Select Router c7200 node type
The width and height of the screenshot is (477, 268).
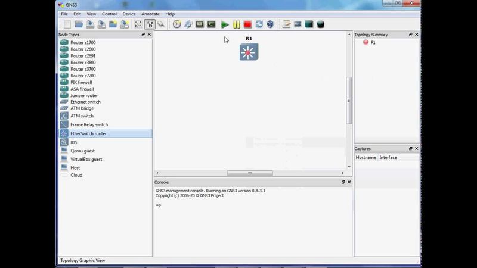[x=106, y=76]
